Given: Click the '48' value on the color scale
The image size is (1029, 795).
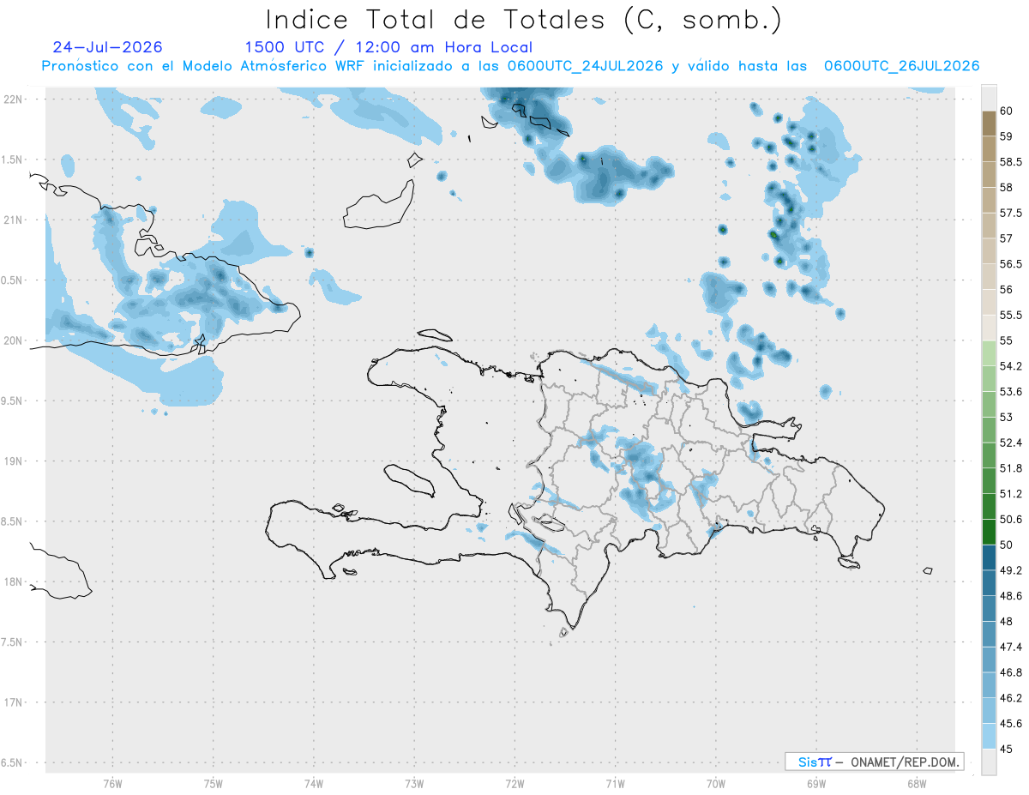Looking at the screenshot, I should [1007, 621].
